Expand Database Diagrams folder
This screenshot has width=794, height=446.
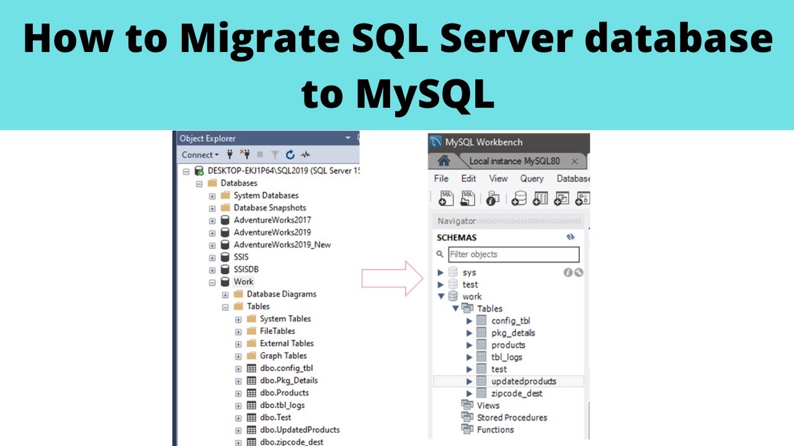225,295
